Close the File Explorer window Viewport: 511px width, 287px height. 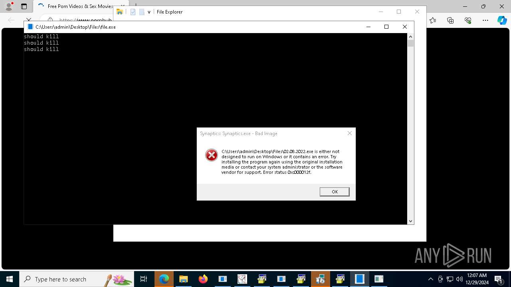point(417,12)
